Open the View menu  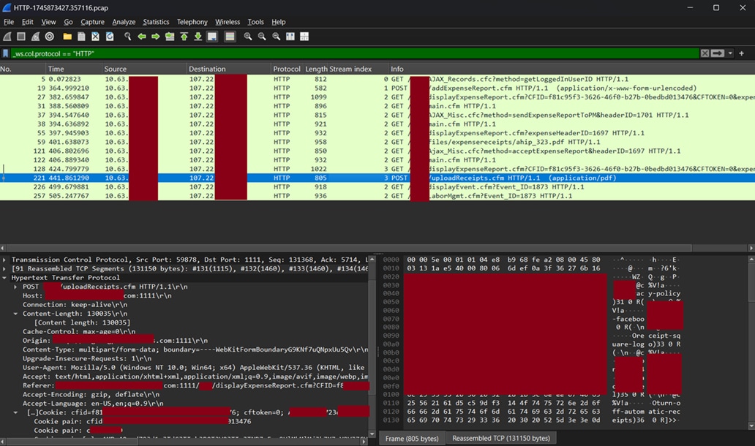click(x=48, y=22)
